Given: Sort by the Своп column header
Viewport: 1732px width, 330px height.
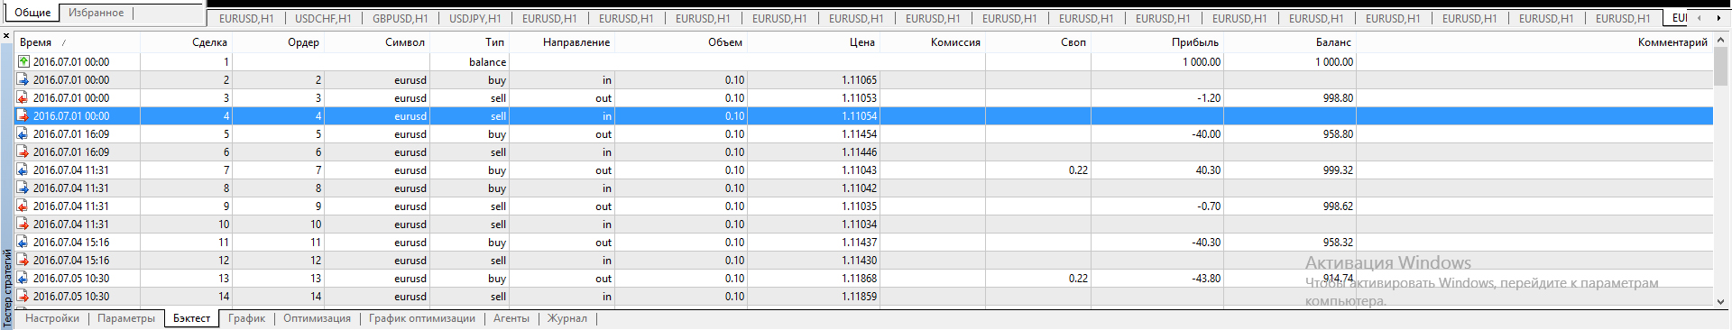Looking at the screenshot, I should 1038,42.
